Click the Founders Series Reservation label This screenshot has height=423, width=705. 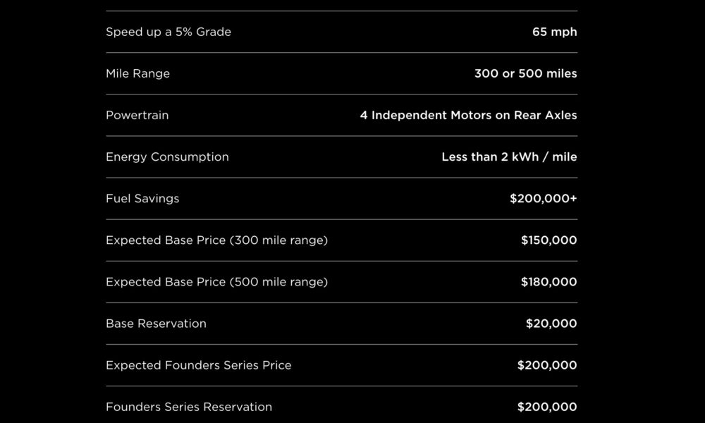click(x=189, y=407)
